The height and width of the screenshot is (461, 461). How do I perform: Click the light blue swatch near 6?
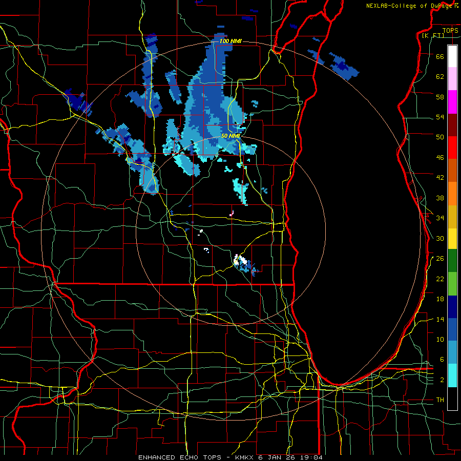(452, 352)
